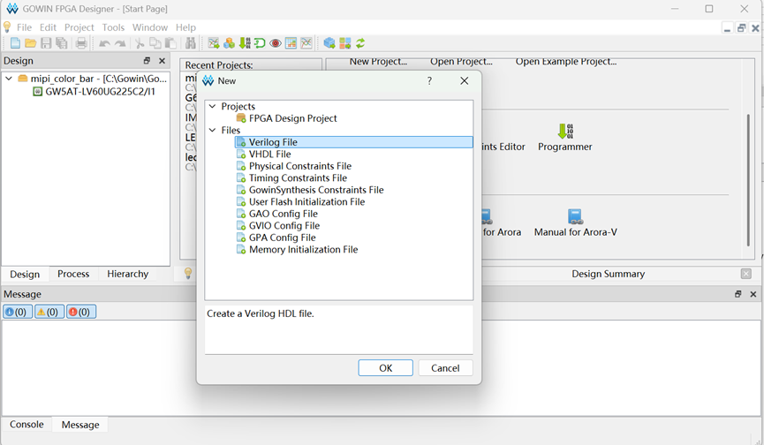Switch to the Process tab

[x=73, y=274]
